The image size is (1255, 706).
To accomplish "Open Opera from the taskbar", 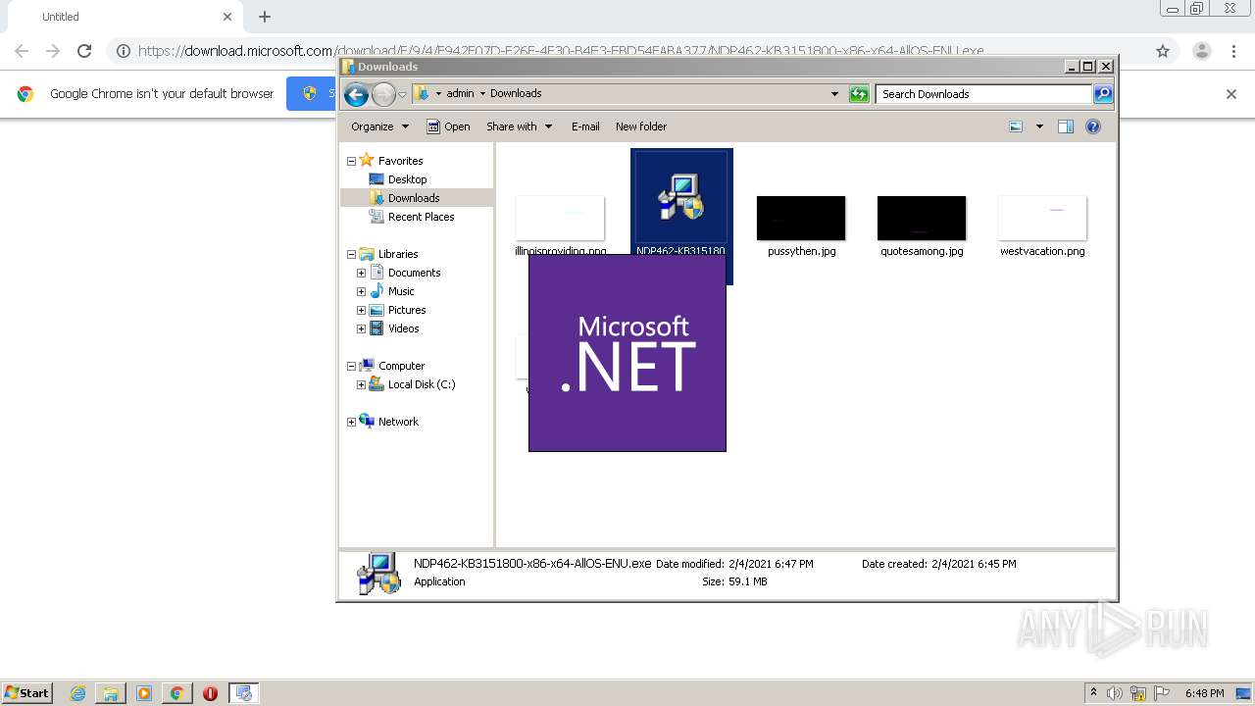I will pos(210,693).
